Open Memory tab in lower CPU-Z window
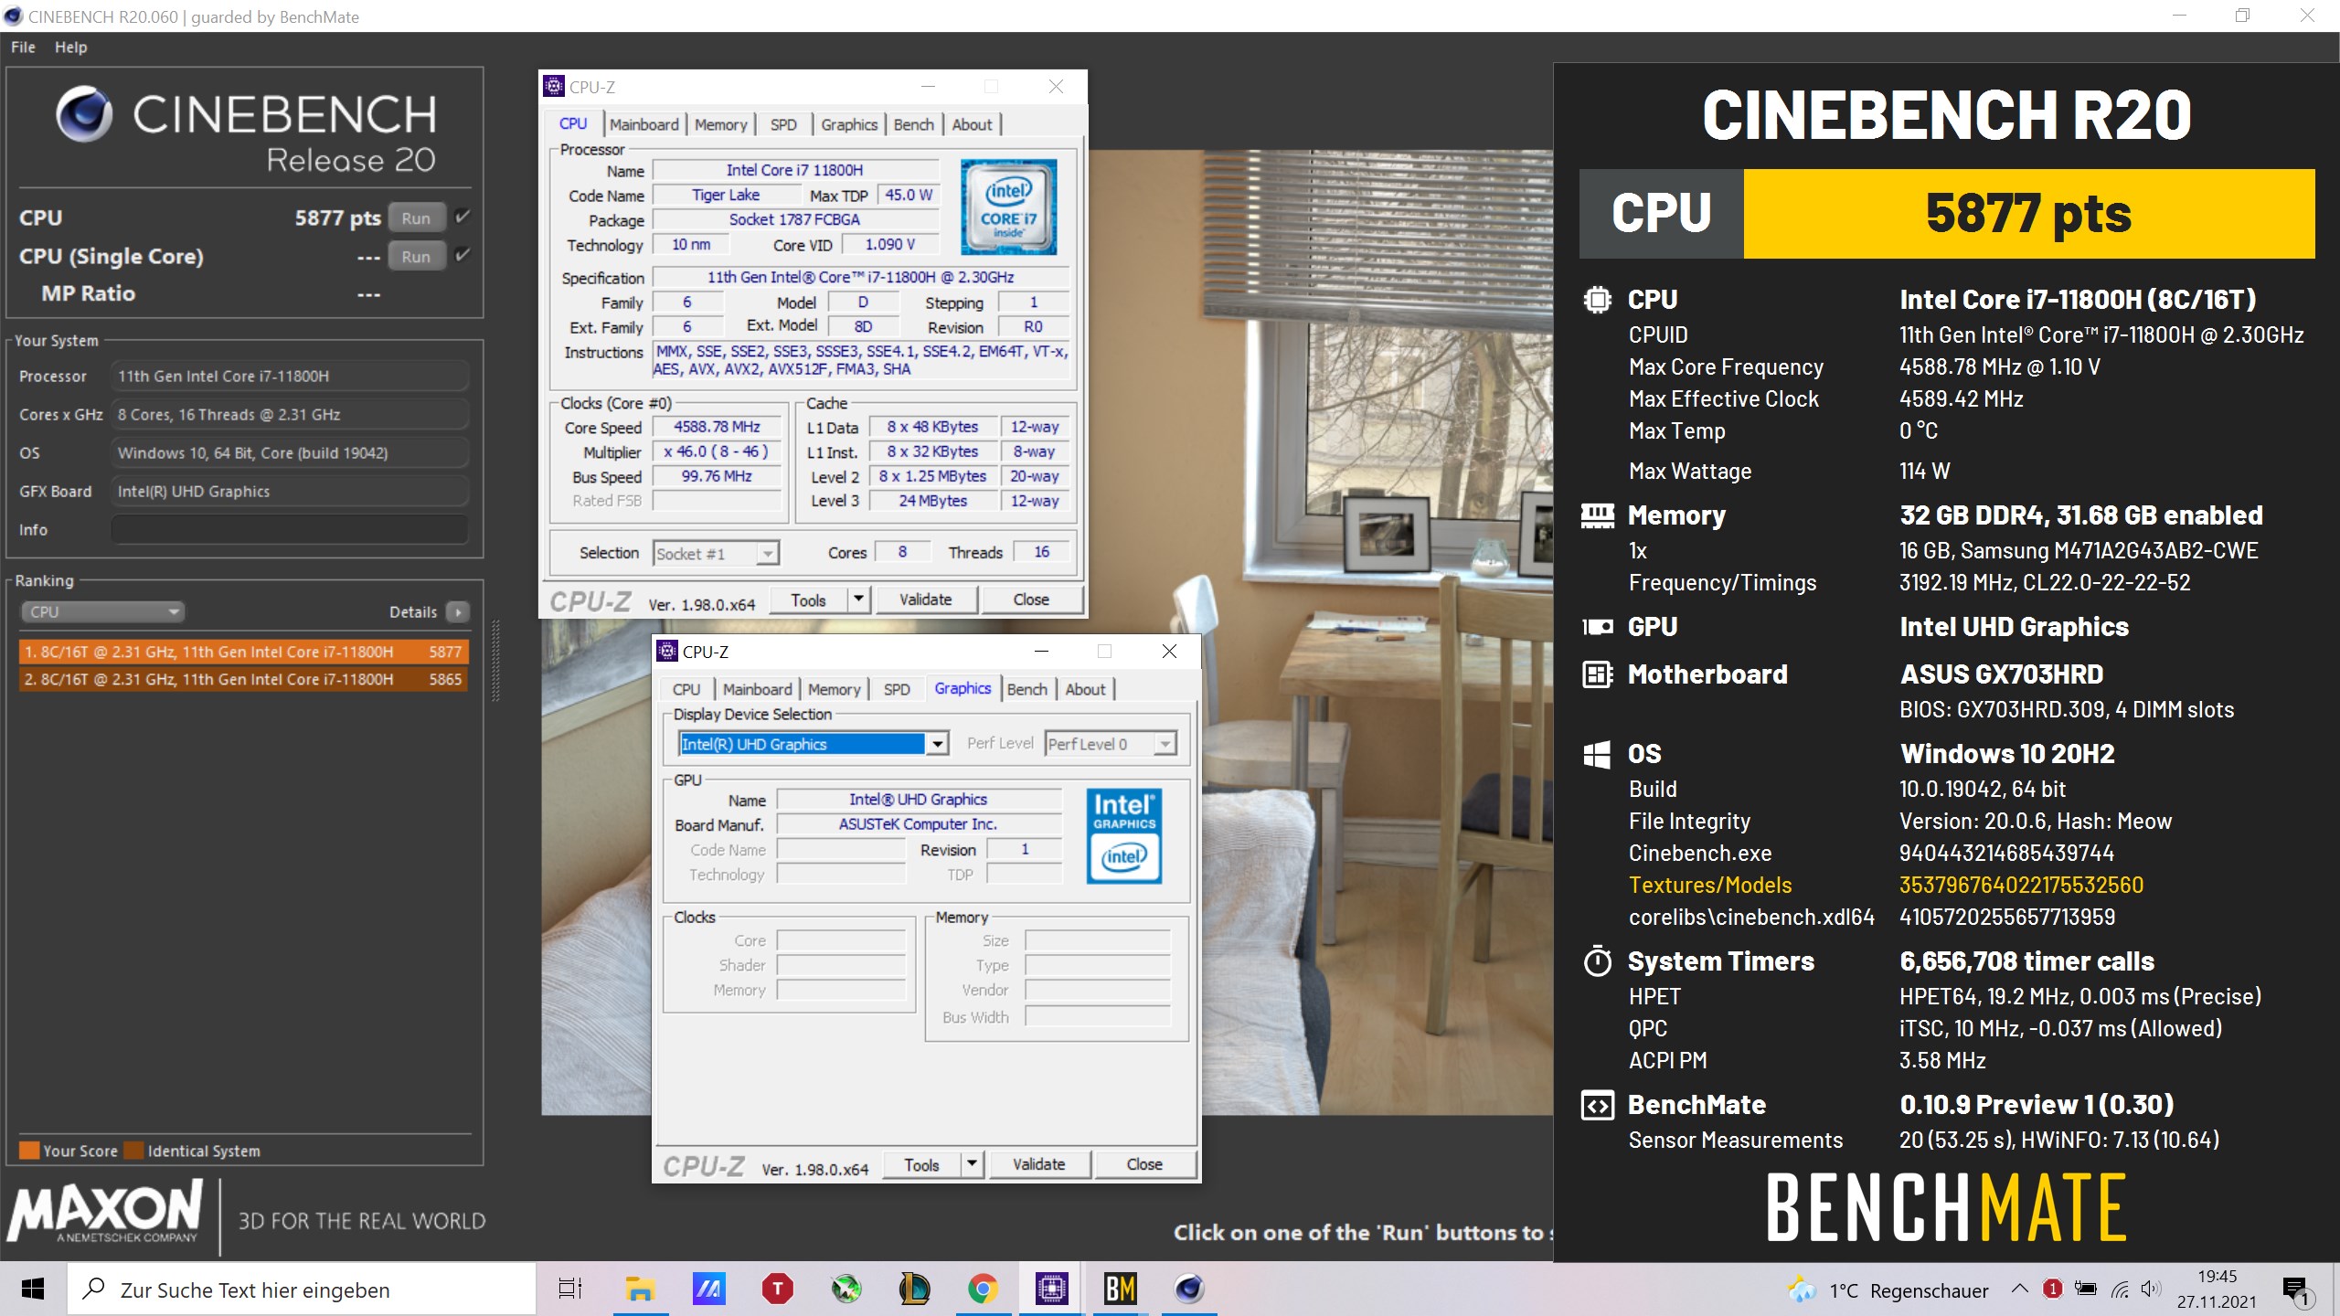This screenshot has width=2340, height=1316. pyautogui.click(x=834, y=689)
